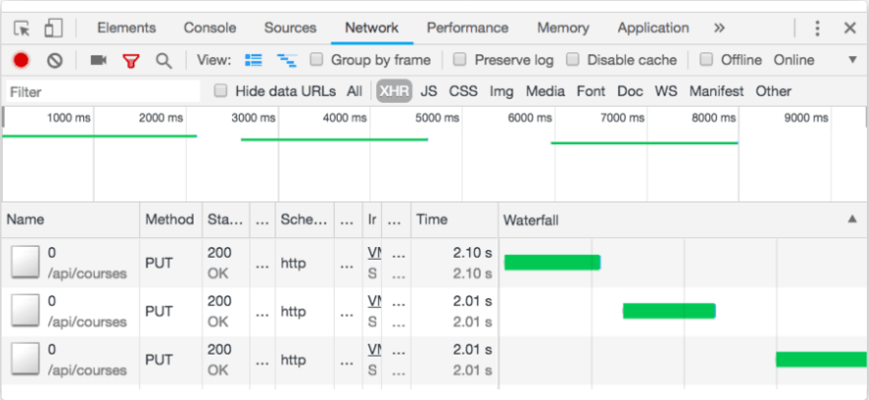The width and height of the screenshot is (869, 400).
Task: Clear the network log icon
Action: pos(54,60)
